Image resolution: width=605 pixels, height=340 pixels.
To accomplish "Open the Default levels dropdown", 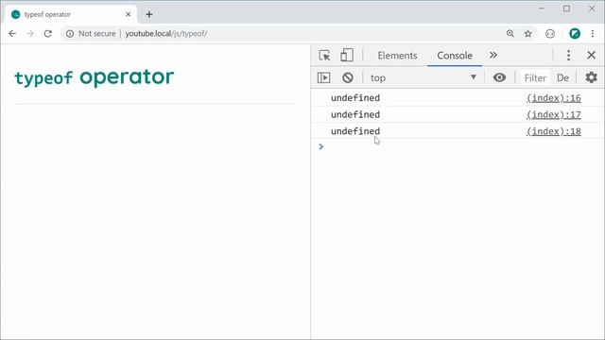I will coord(563,77).
